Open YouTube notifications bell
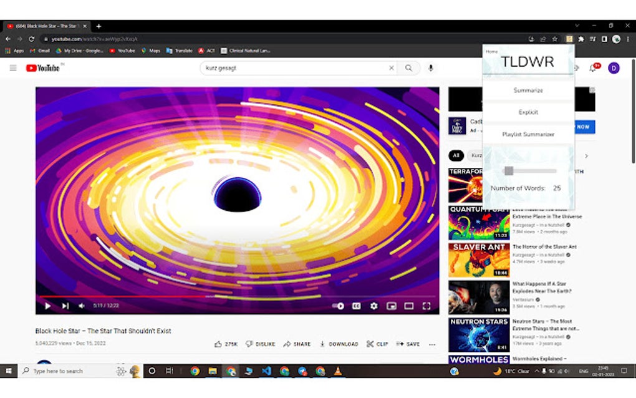The height and width of the screenshot is (398, 636). [x=592, y=68]
